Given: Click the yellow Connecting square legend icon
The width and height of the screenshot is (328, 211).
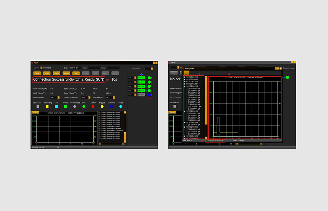Looking at the screenshot, I should [47, 107].
